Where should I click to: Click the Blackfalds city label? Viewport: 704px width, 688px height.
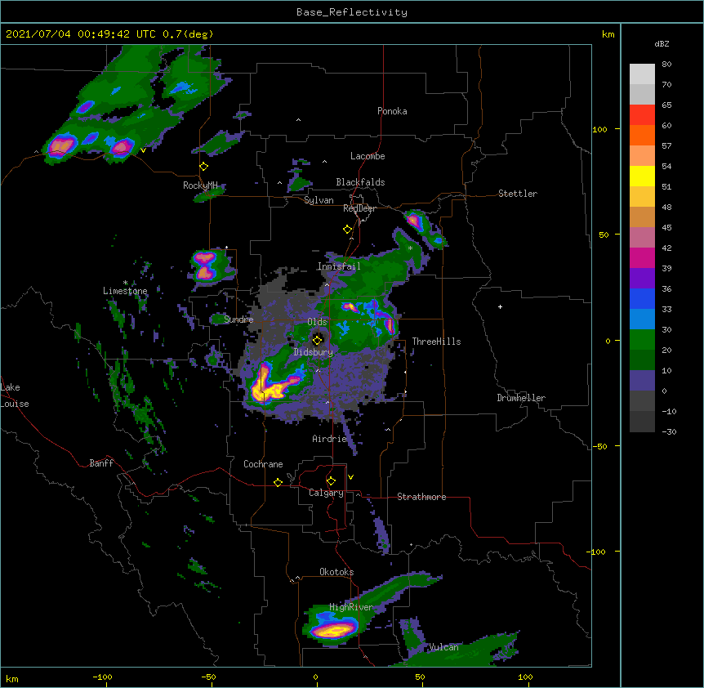click(x=360, y=182)
